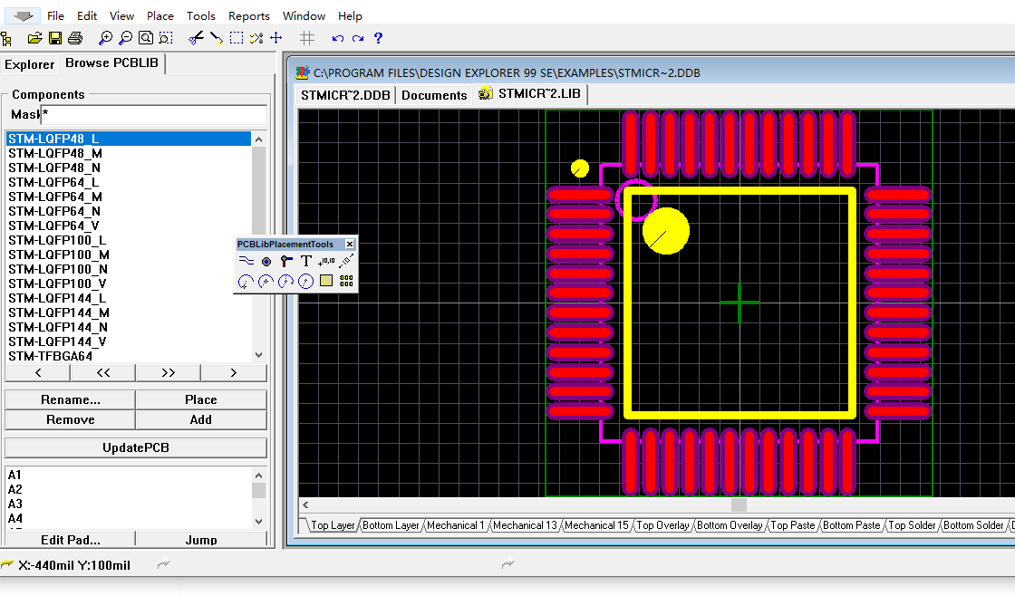
Task: Zoom to selected area icon
Action: (x=166, y=38)
